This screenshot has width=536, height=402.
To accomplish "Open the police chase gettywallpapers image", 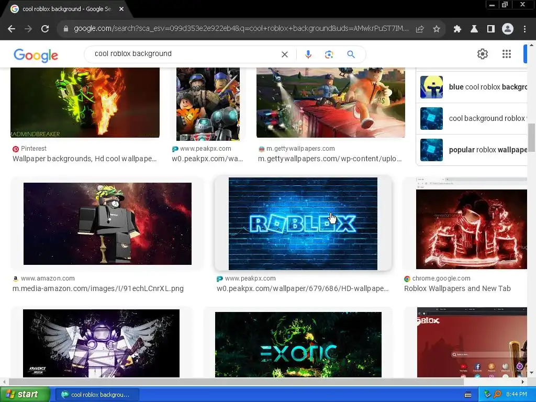I will click(x=331, y=103).
